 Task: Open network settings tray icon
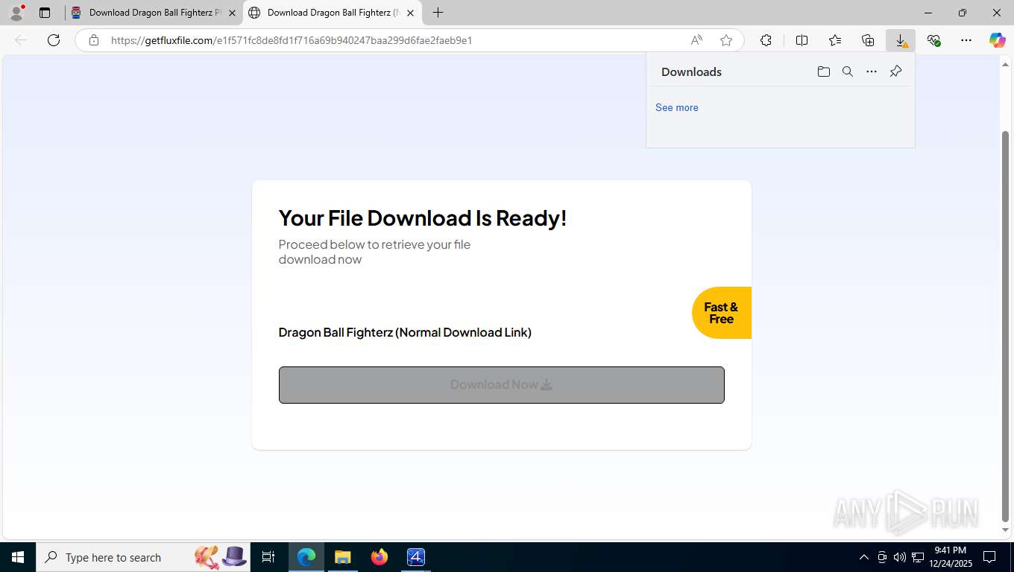(x=919, y=557)
